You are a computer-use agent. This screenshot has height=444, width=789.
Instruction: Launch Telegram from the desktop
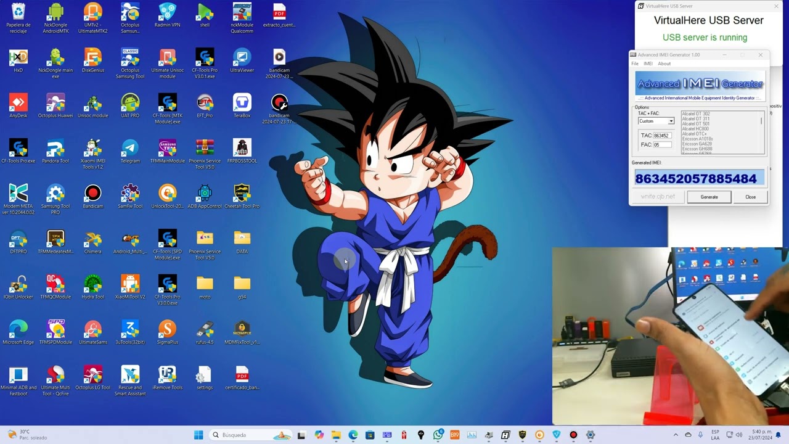[130, 152]
